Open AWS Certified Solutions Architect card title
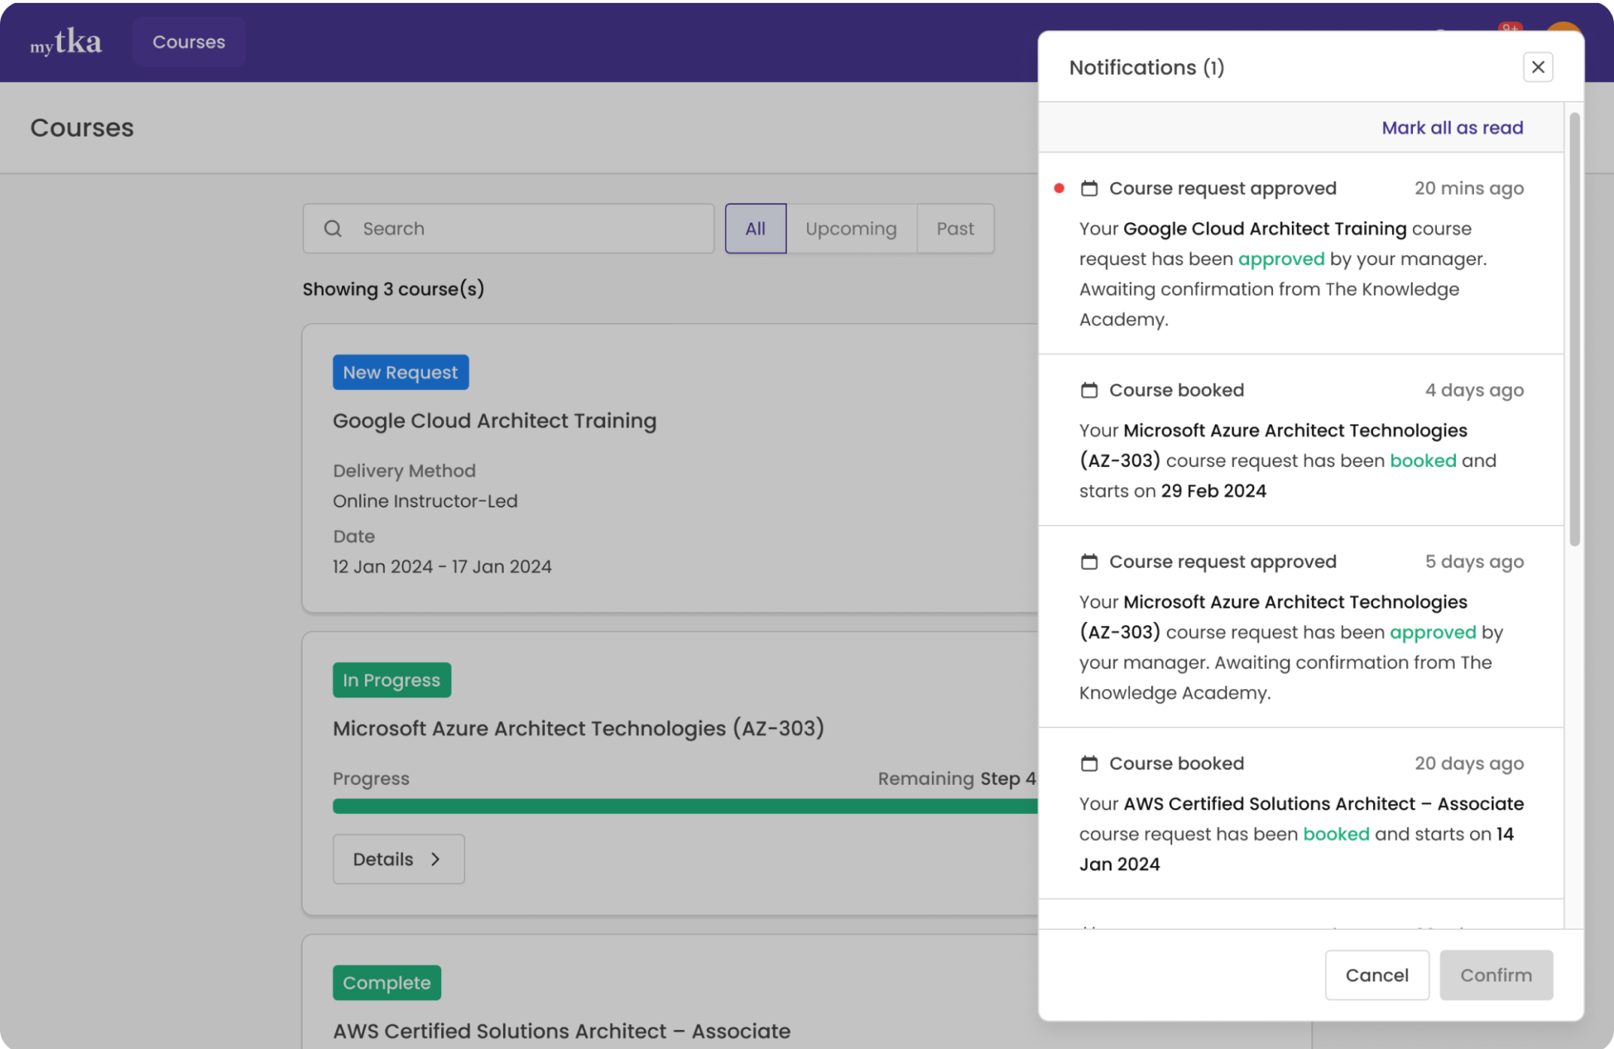Viewport: 1614px width, 1049px height. [x=562, y=1031]
